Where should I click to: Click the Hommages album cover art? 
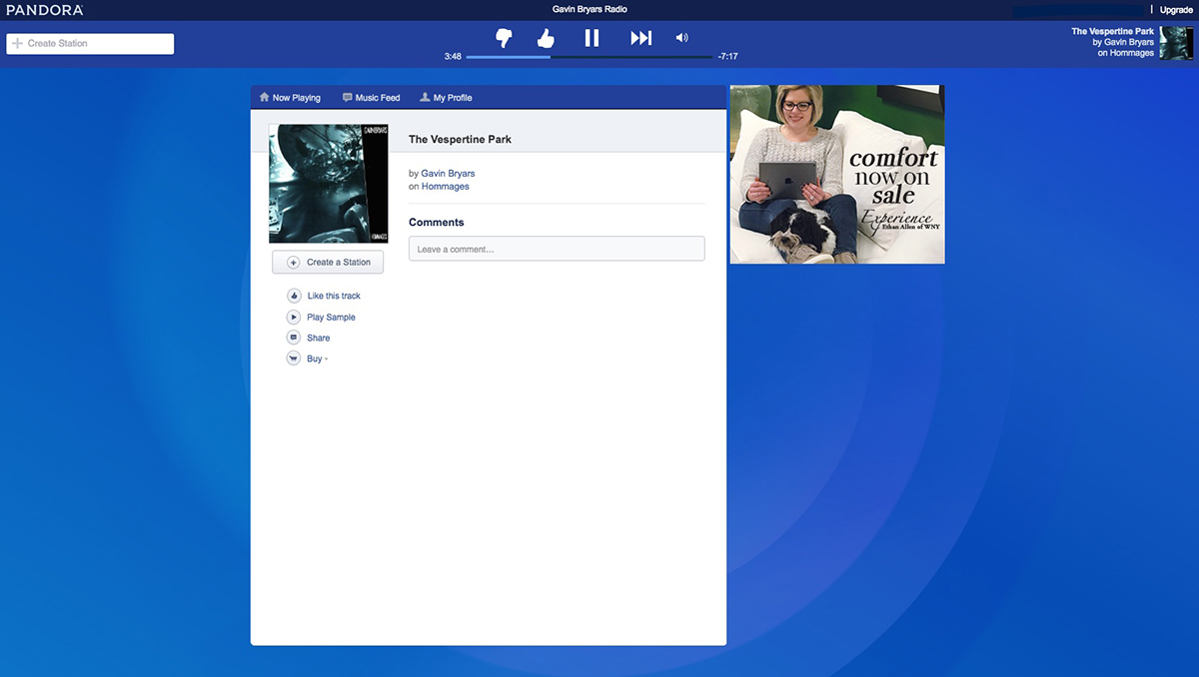click(x=329, y=184)
